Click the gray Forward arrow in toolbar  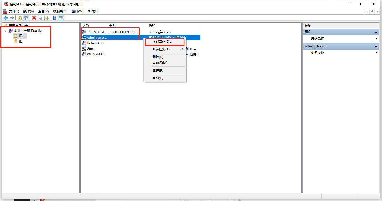[11, 18]
